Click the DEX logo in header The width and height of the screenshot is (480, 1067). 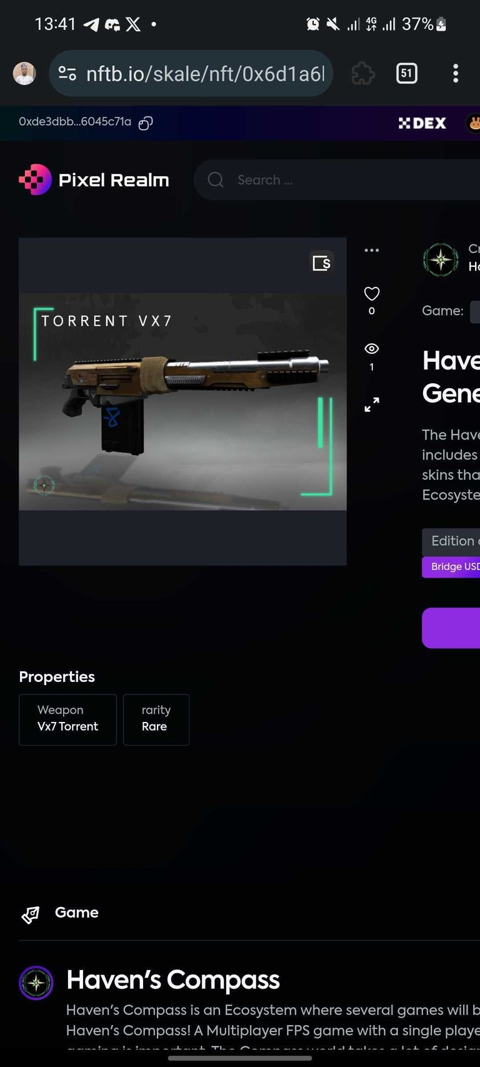(x=422, y=123)
